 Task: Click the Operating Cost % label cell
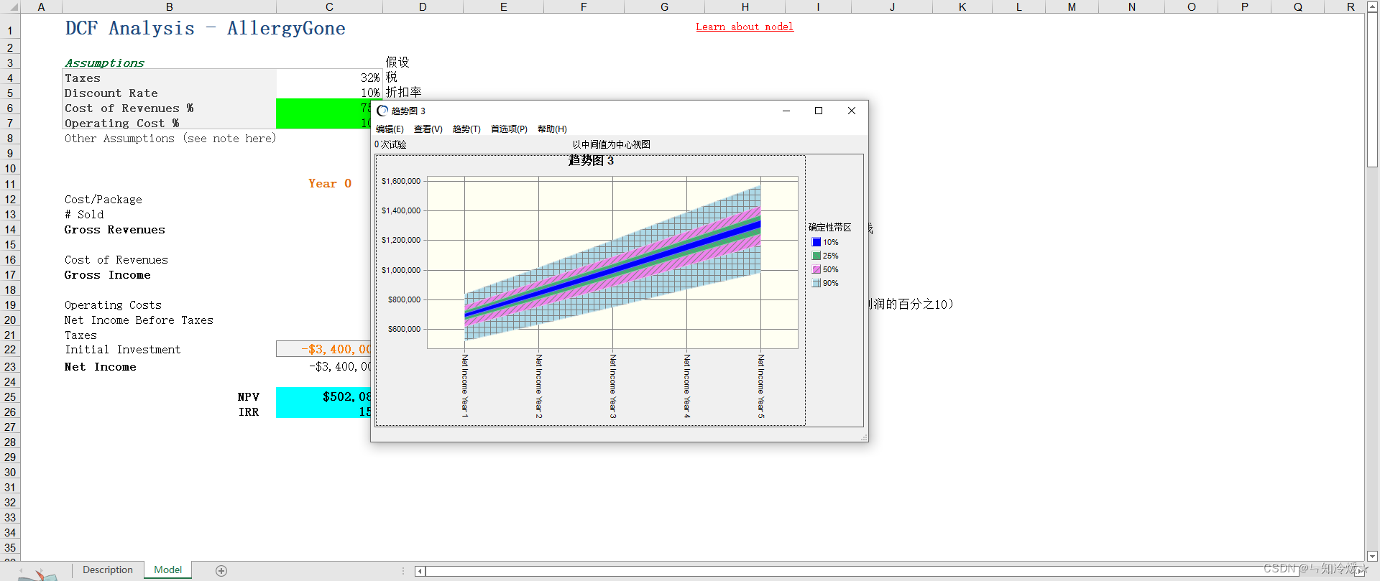pos(122,123)
